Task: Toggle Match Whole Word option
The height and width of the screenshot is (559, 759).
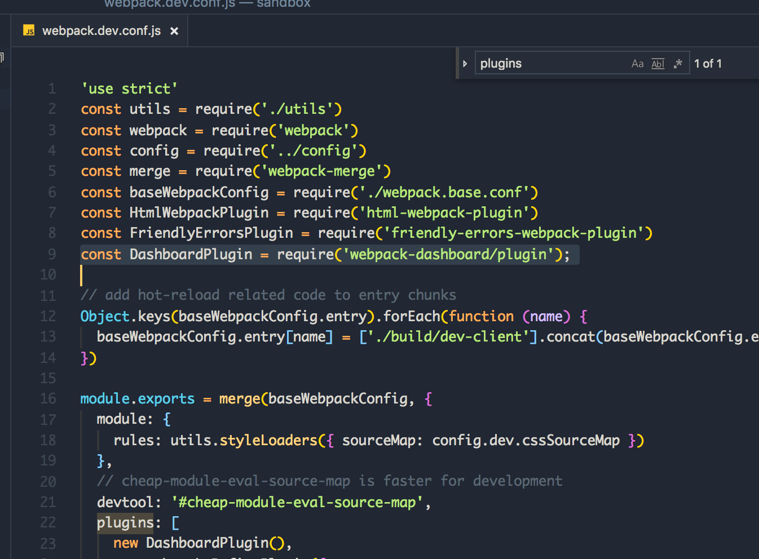Action: (x=657, y=64)
